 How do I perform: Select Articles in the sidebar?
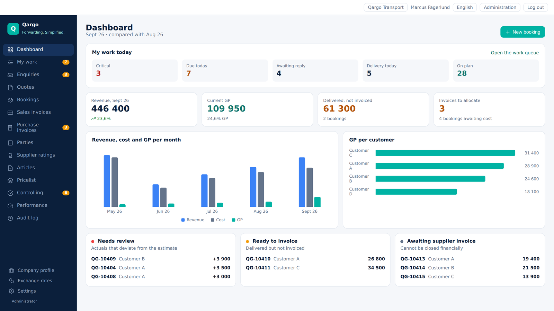tap(38, 168)
